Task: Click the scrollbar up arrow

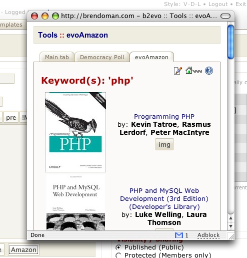Action: point(230,218)
